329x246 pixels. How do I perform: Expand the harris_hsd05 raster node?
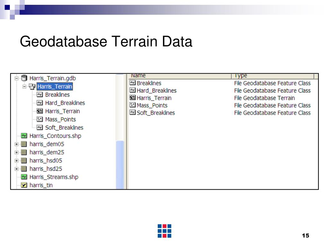[16, 161]
